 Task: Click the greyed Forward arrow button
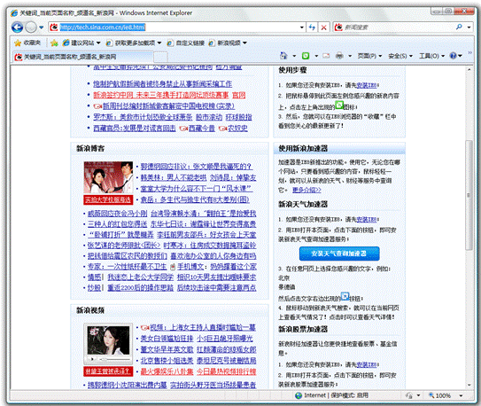(x=31, y=27)
